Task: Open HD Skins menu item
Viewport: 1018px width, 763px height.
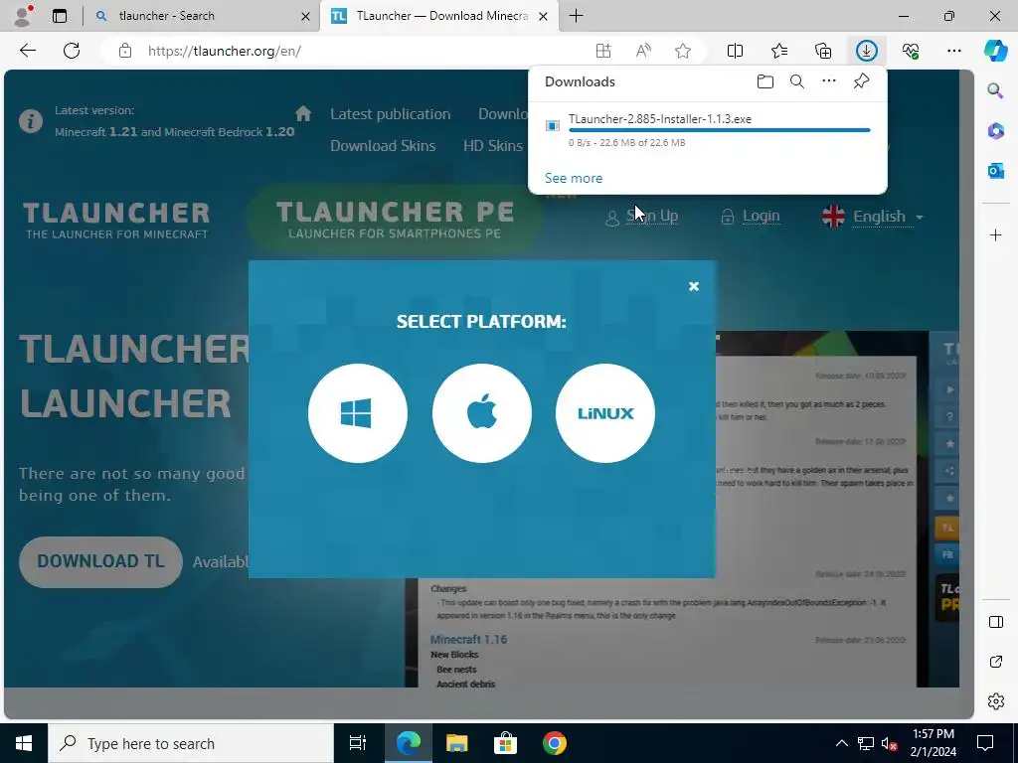Action: pos(493,146)
